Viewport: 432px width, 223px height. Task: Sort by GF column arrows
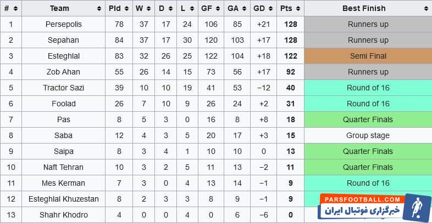pyautogui.click(x=218, y=8)
